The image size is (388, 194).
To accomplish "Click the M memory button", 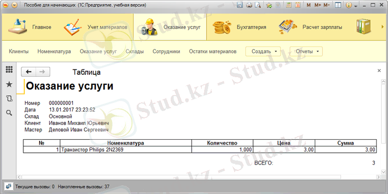I will pos(308,5).
